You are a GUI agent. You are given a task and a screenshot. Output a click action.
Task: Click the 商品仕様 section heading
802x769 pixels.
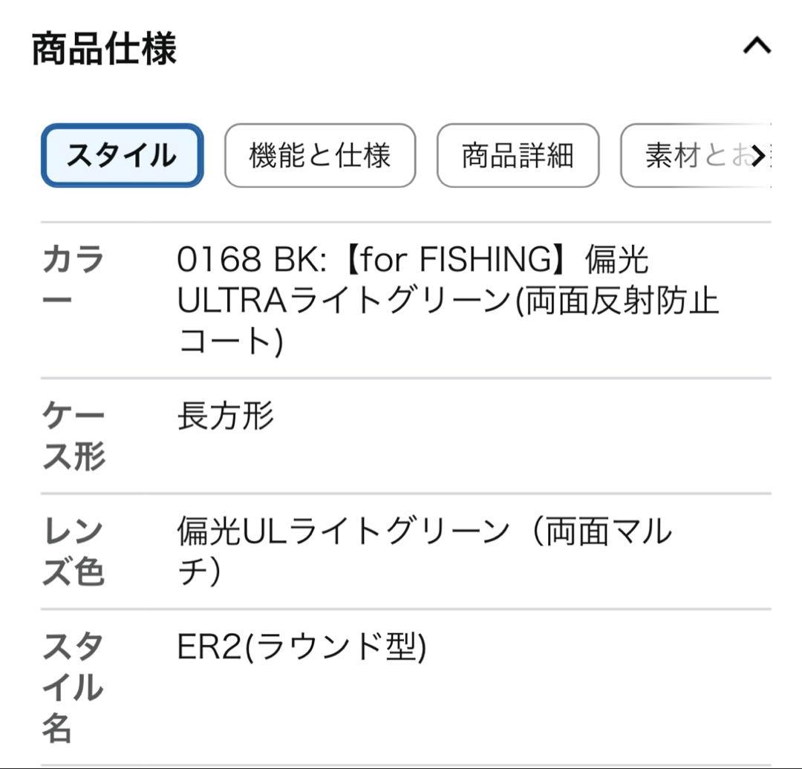point(104,50)
